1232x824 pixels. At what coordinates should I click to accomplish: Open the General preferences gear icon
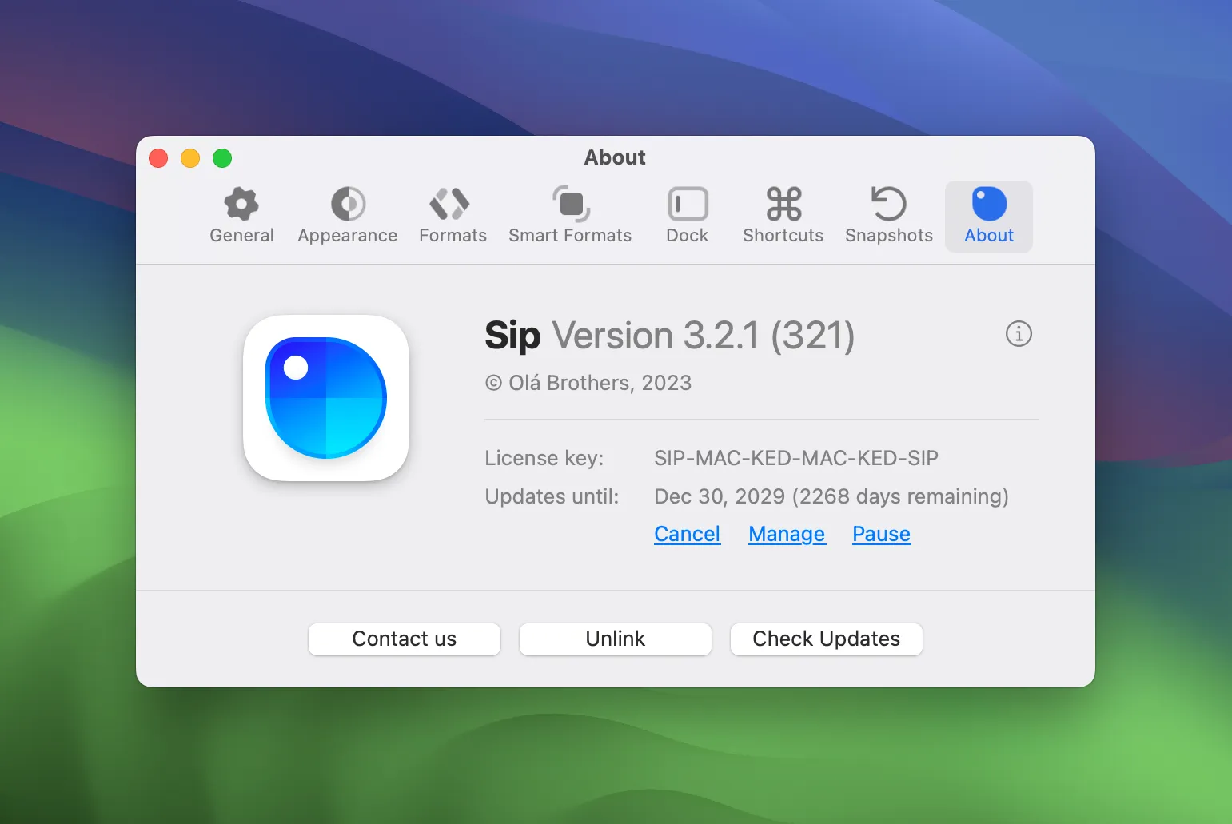241,204
